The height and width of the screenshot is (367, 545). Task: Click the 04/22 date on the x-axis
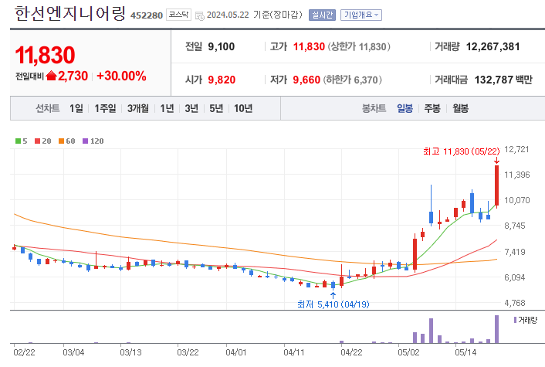(351, 352)
